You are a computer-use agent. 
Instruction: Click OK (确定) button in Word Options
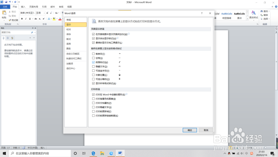190,130
